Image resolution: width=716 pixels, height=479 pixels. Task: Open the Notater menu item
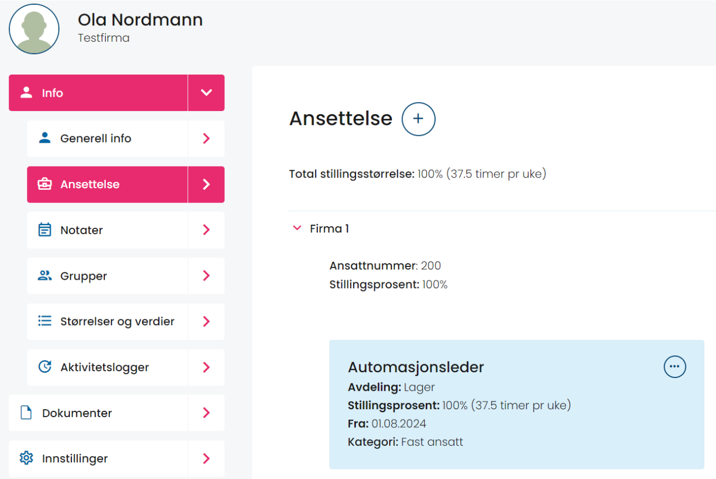[x=126, y=230]
